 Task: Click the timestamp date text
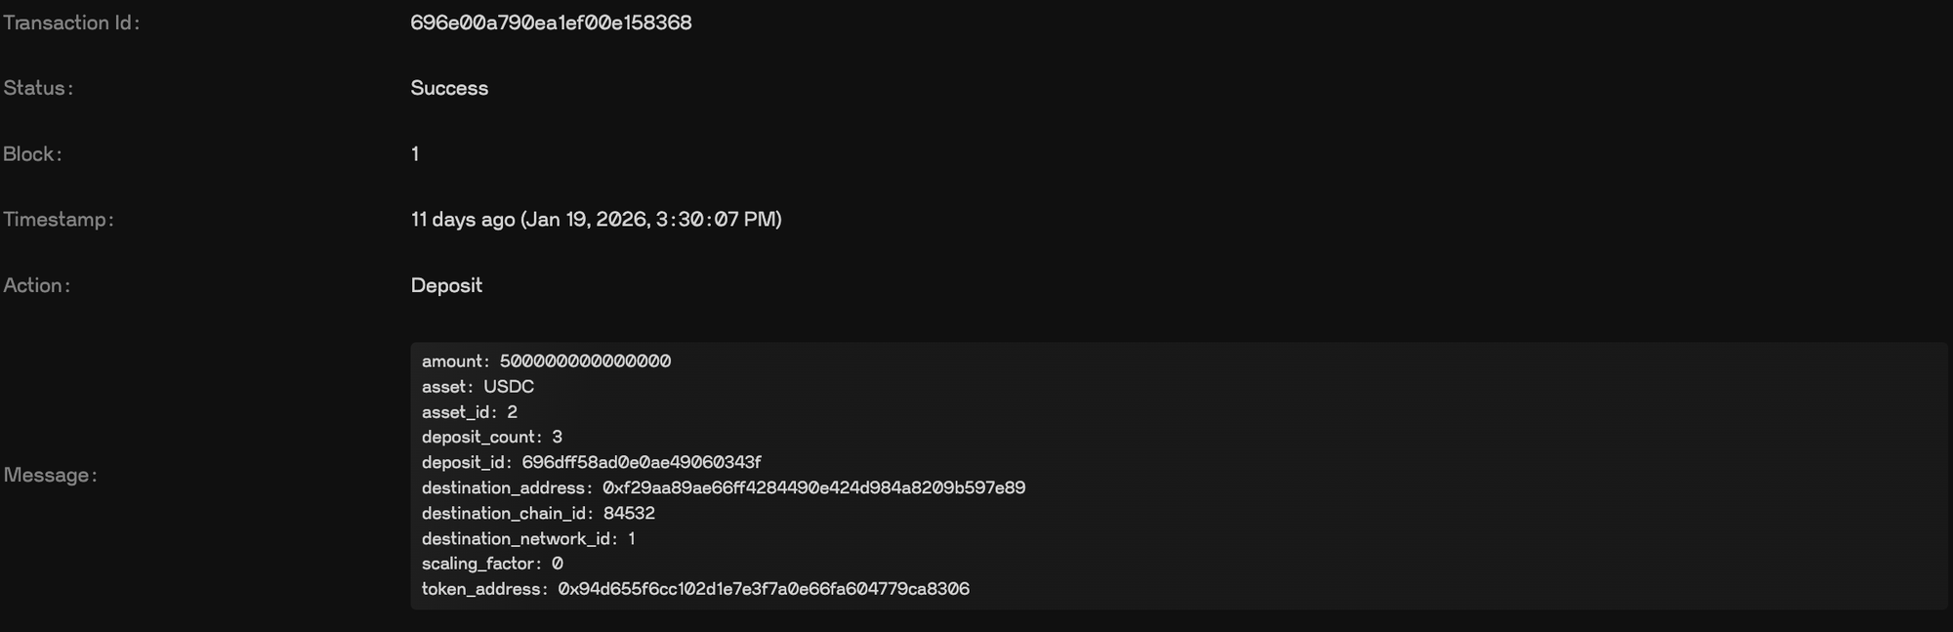596,219
